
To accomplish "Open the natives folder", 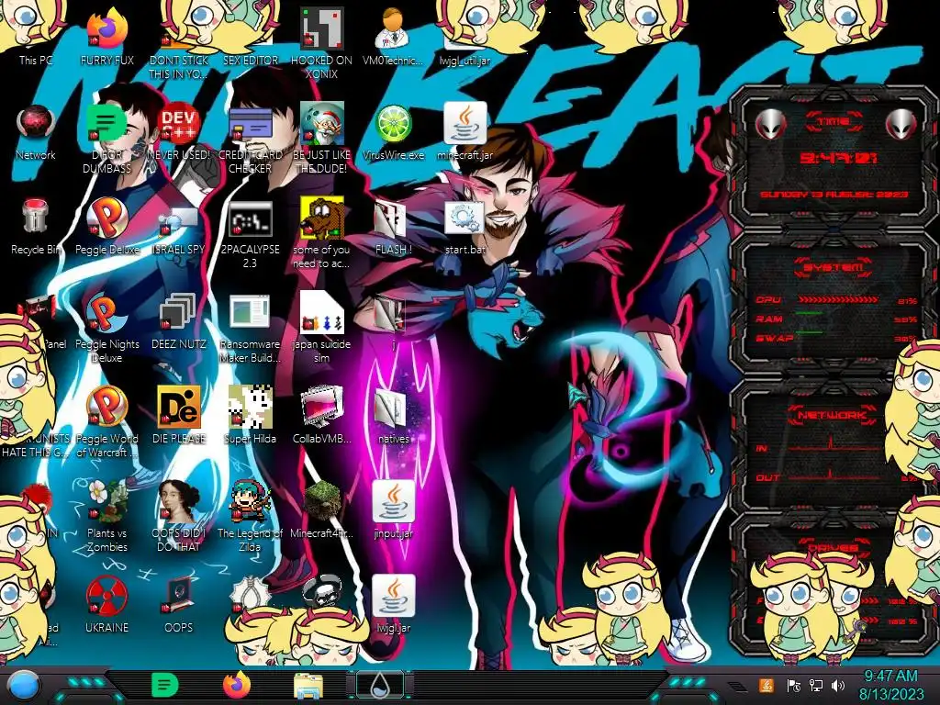I will tap(393, 415).
